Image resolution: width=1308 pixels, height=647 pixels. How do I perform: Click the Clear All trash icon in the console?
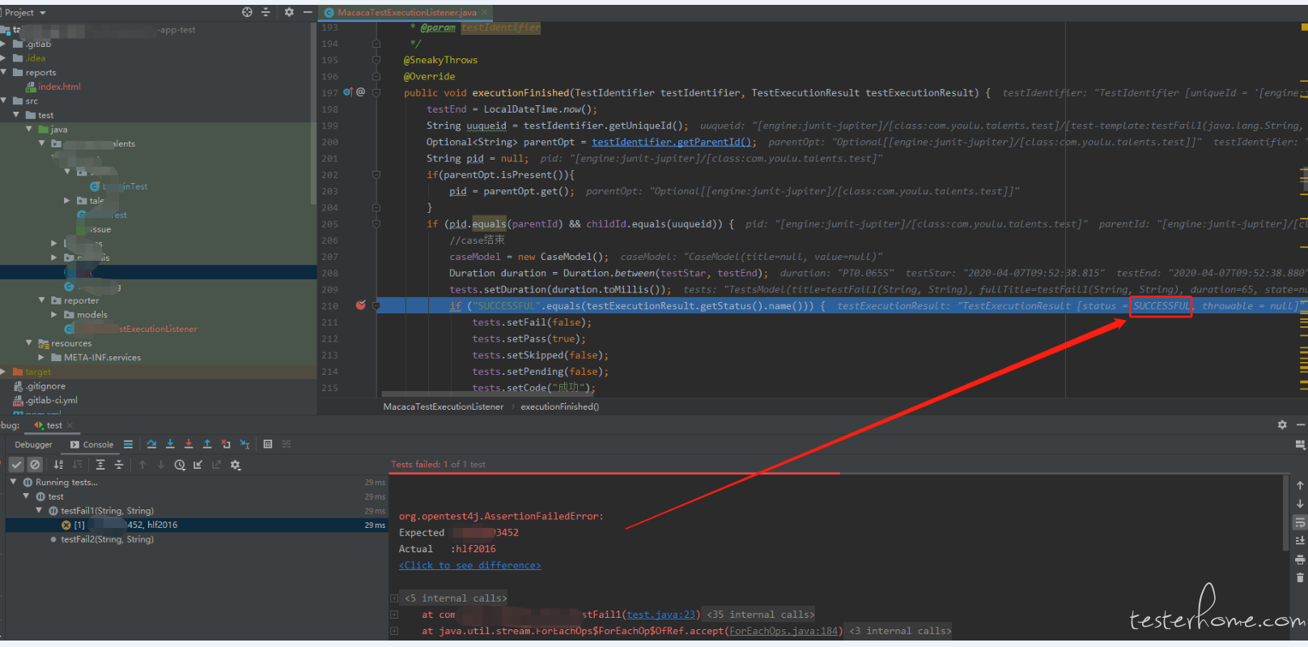click(x=1300, y=578)
